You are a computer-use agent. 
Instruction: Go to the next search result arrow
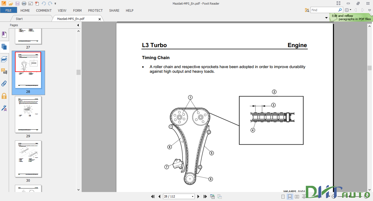(x=363, y=10)
